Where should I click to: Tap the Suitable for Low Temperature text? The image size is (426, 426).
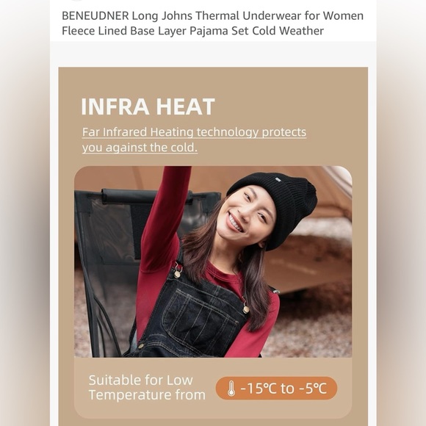click(147, 387)
